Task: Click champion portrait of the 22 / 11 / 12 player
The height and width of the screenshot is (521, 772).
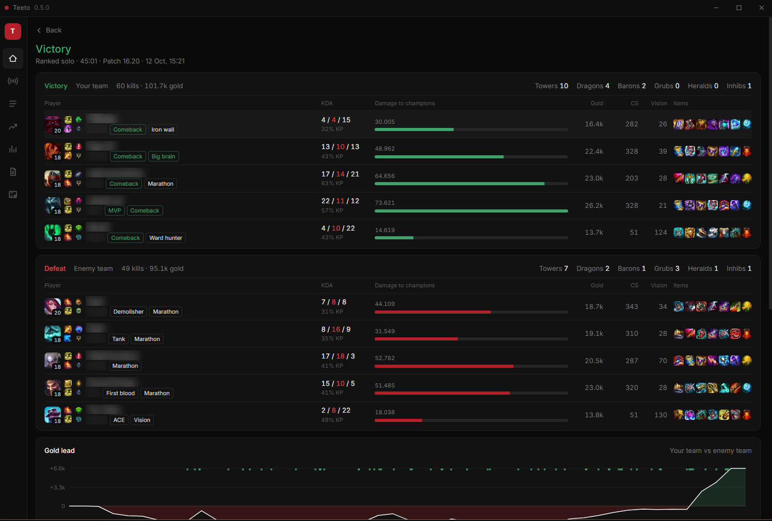Action: pos(53,205)
